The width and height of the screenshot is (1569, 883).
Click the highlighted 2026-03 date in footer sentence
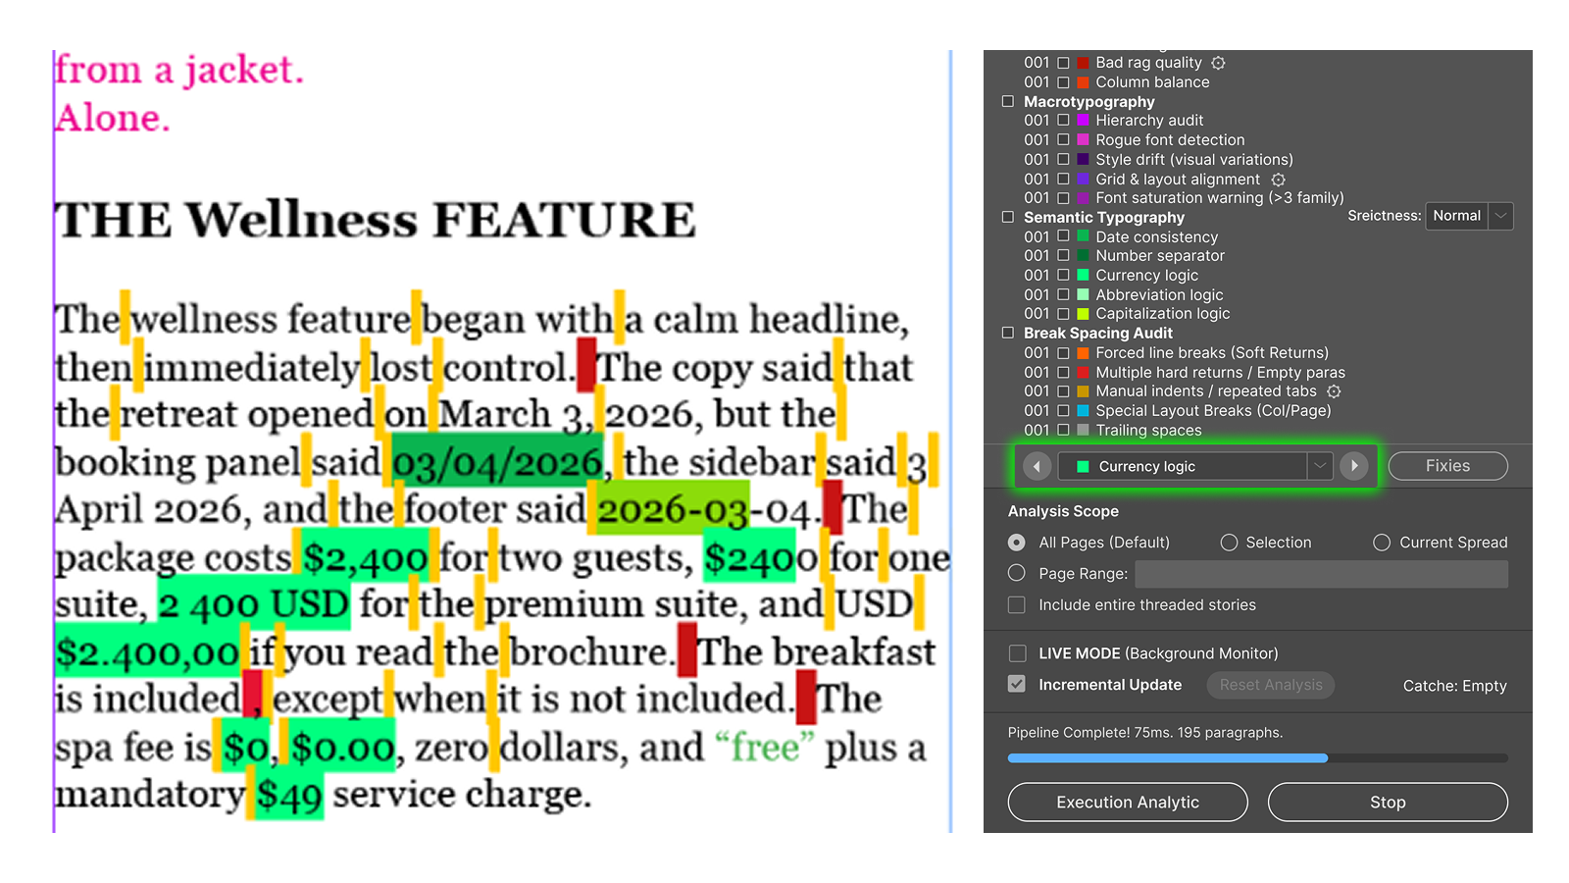pos(673,509)
